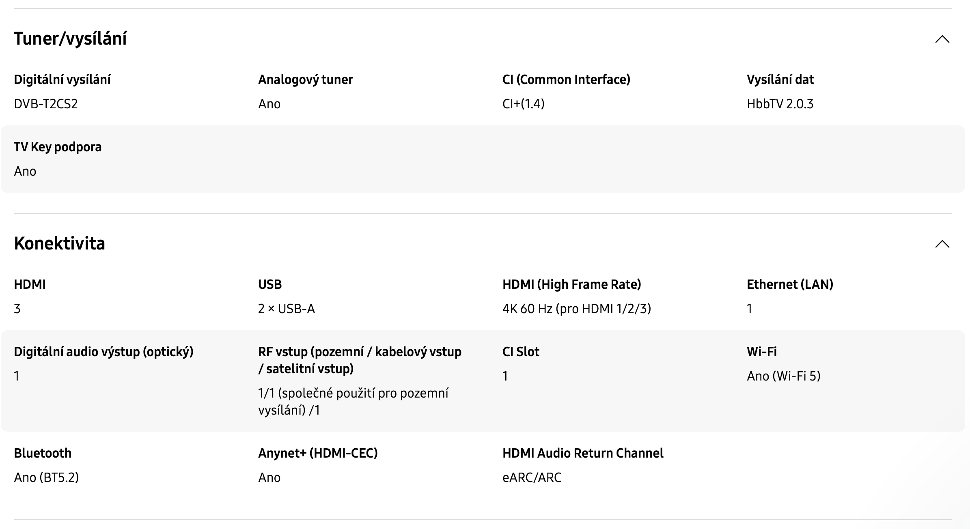The height and width of the screenshot is (529, 970).
Task: Click the Konektivita section heading
Action: [x=60, y=243]
